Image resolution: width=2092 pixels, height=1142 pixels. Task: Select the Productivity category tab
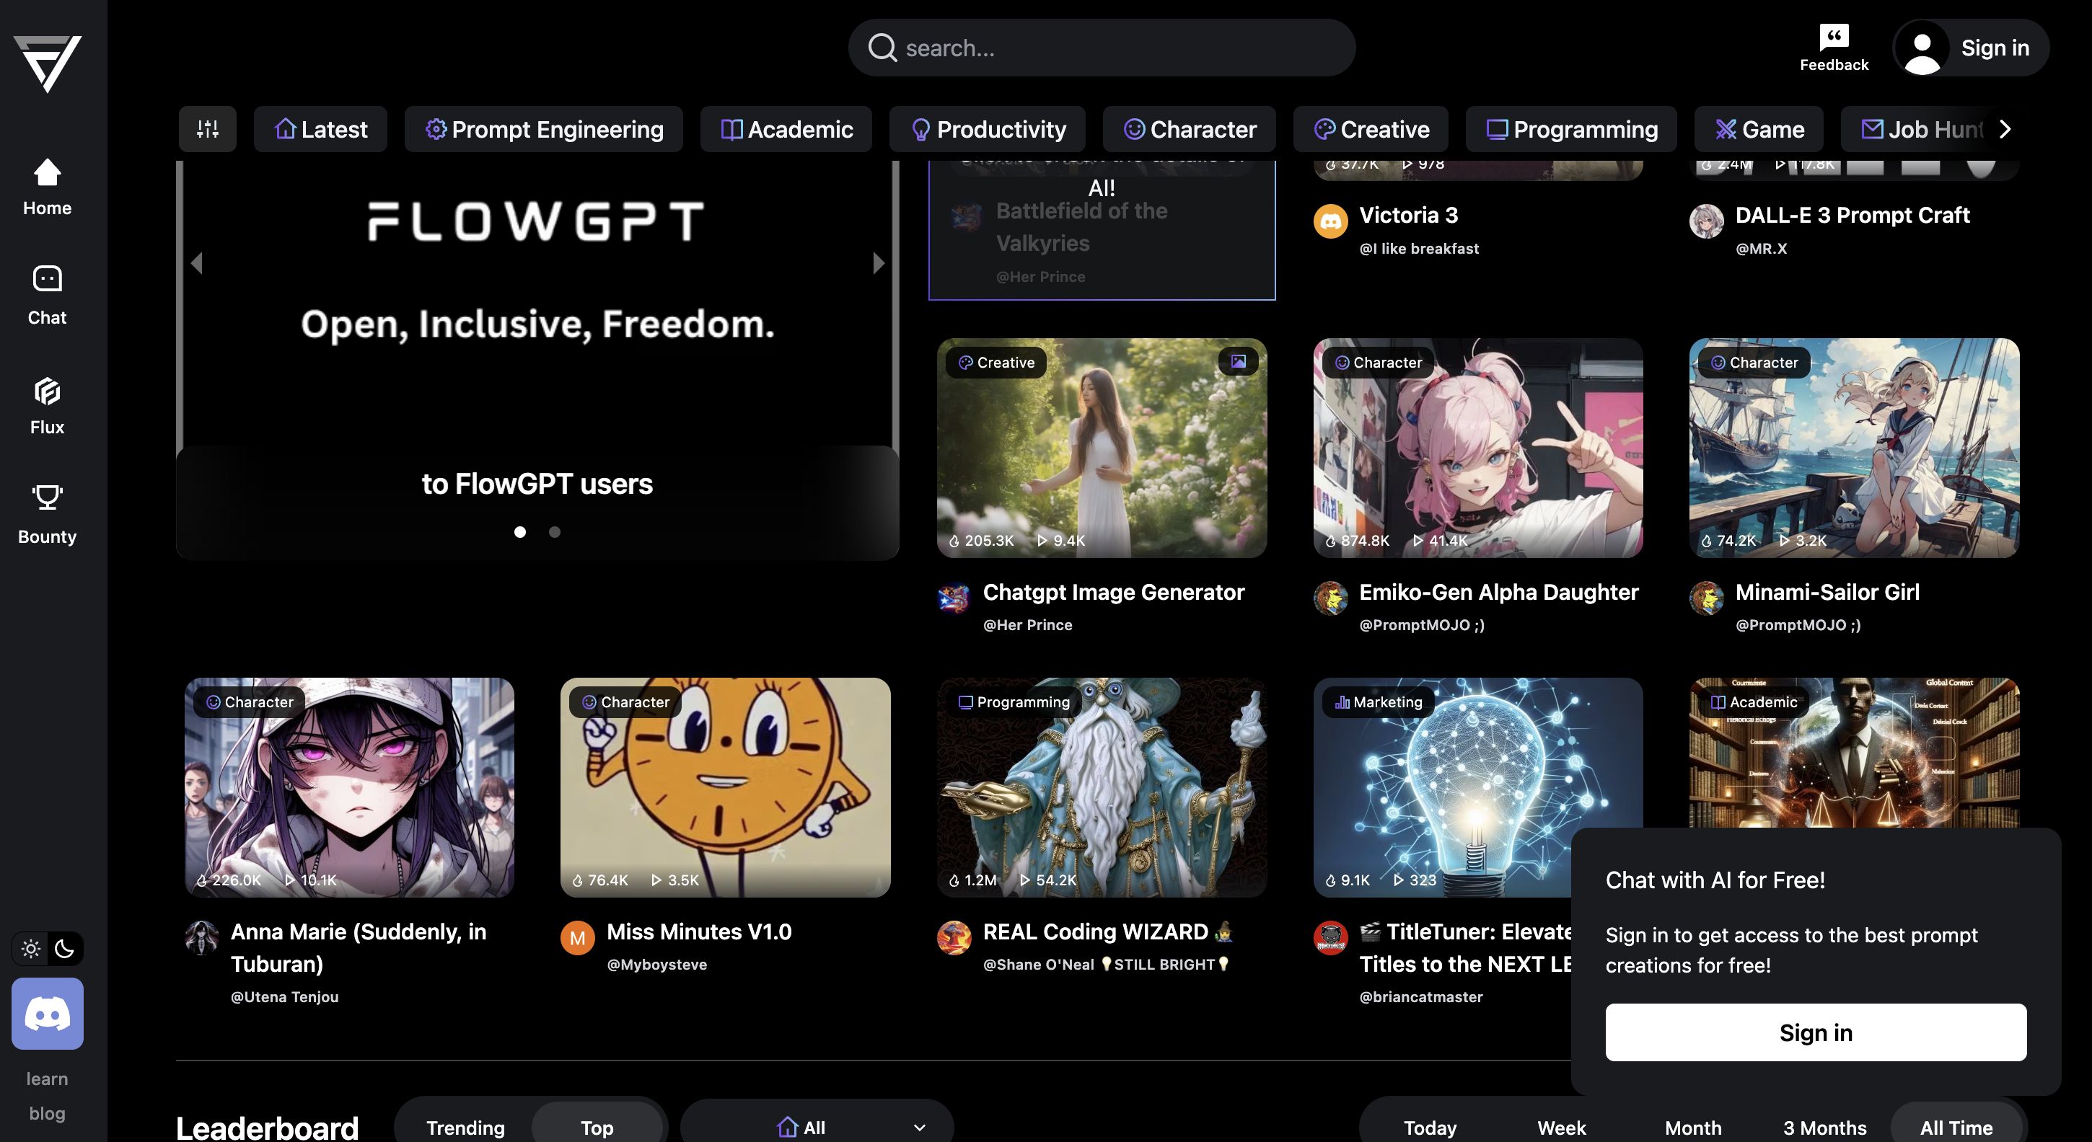988,129
